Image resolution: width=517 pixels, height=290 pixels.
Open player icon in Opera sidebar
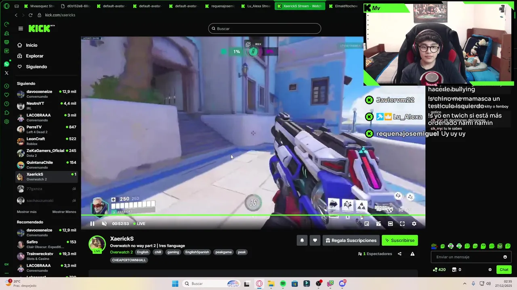point(6,86)
